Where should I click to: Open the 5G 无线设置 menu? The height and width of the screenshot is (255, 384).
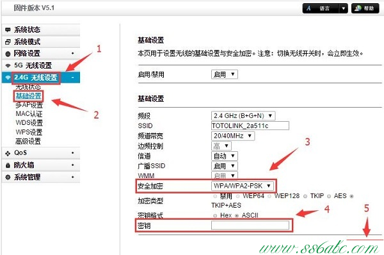(x=41, y=65)
